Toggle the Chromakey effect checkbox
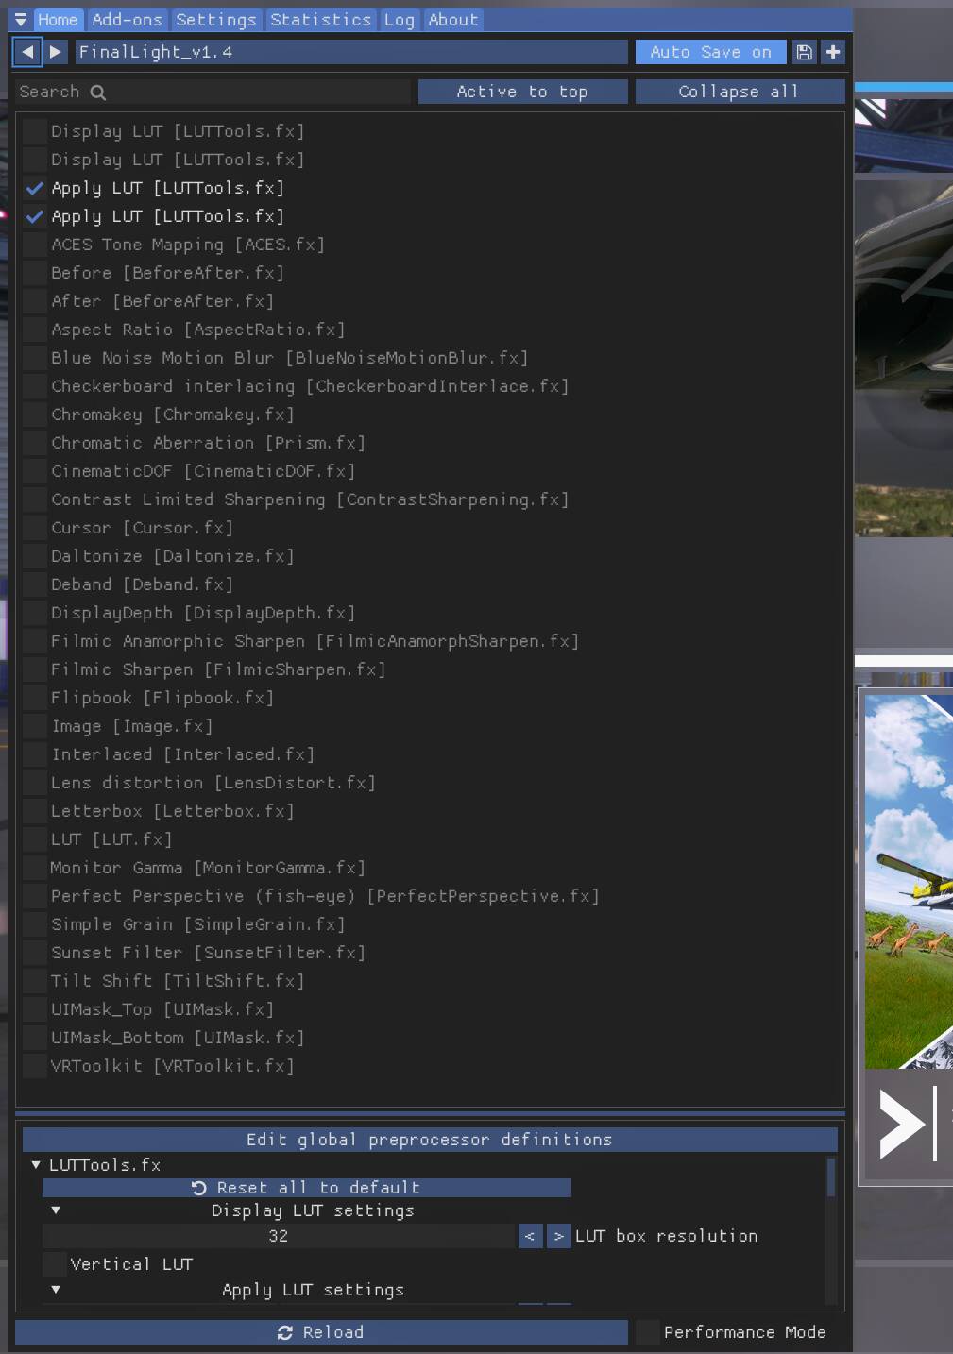Image resolution: width=953 pixels, height=1354 pixels. [35, 415]
